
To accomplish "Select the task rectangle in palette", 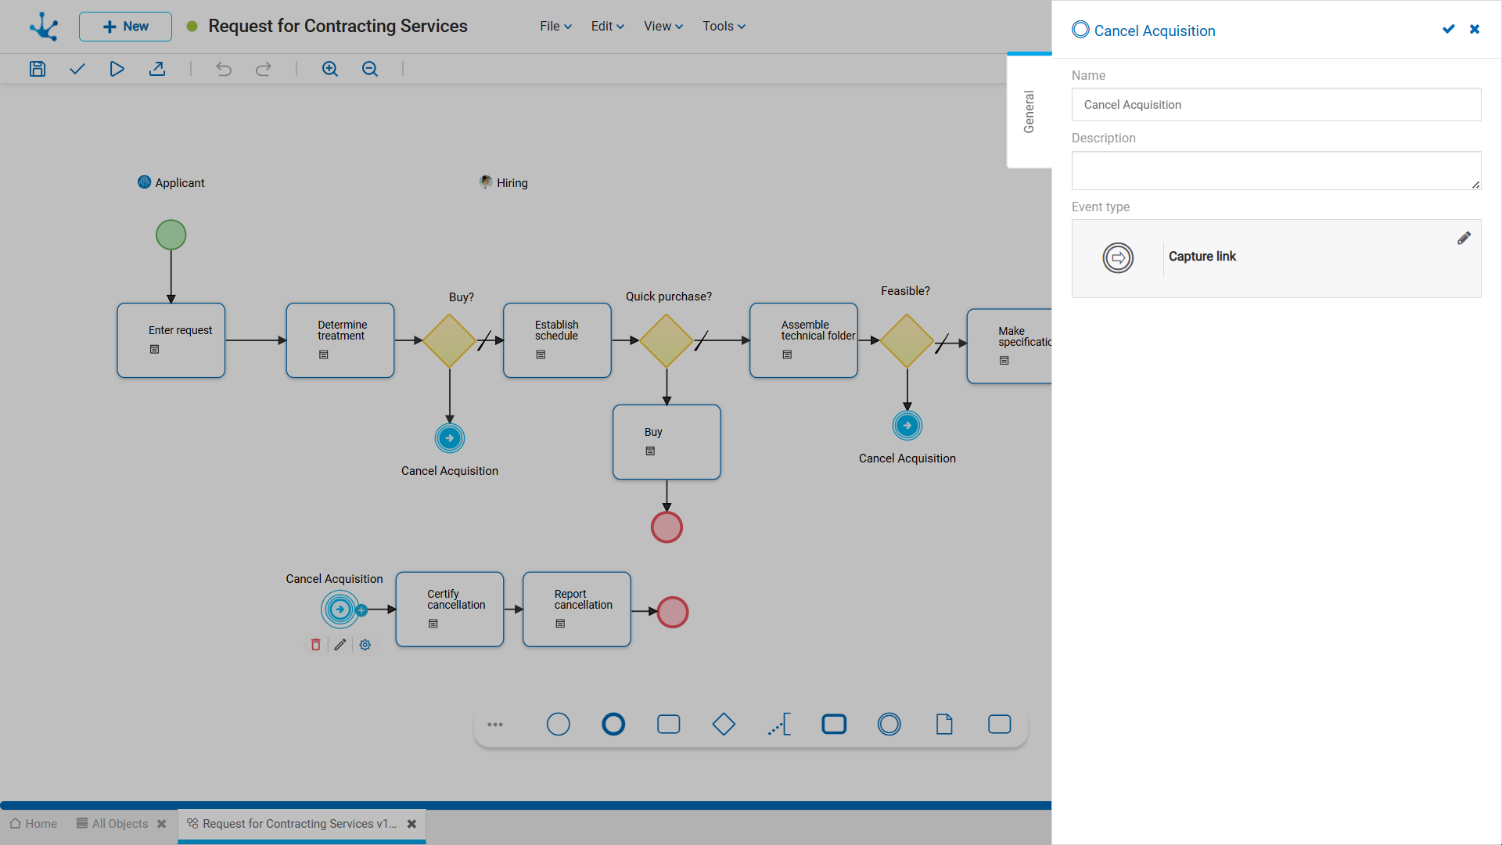I will tap(669, 725).
